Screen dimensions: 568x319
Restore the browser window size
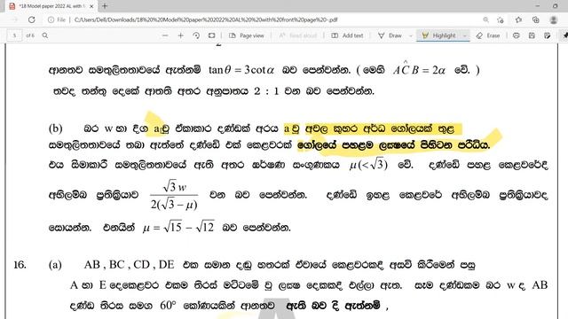[555, 6]
